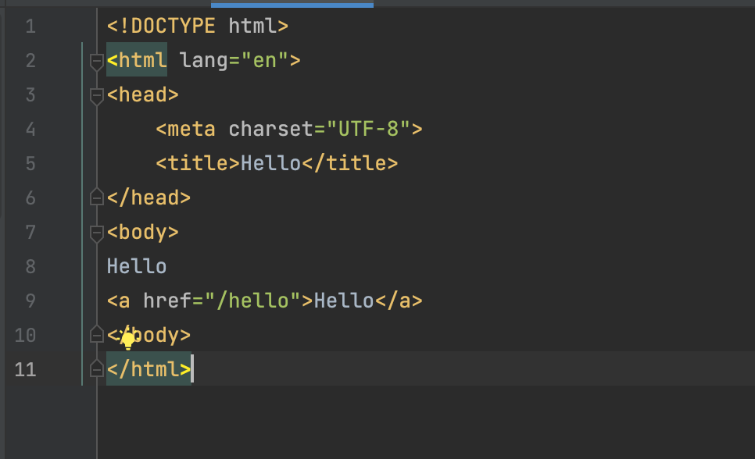
Task: Click the "/hello" link value
Action: pyautogui.click(x=252, y=301)
